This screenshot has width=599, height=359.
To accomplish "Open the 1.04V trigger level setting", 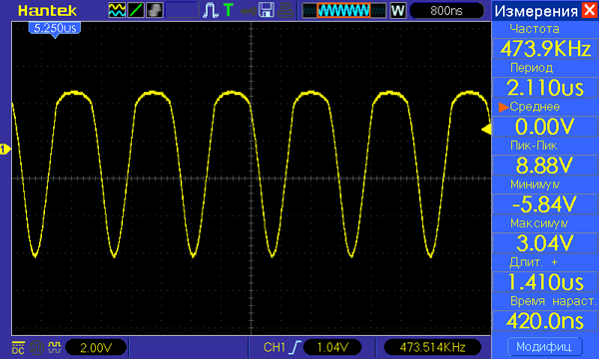I will pos(332,348).
